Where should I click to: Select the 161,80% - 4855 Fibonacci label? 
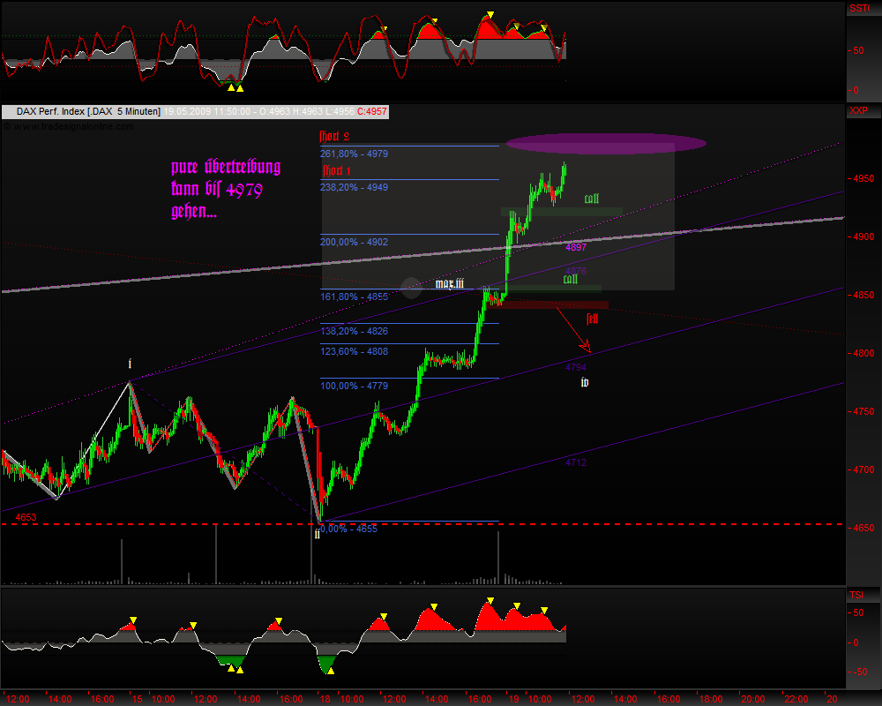point(355,297)
